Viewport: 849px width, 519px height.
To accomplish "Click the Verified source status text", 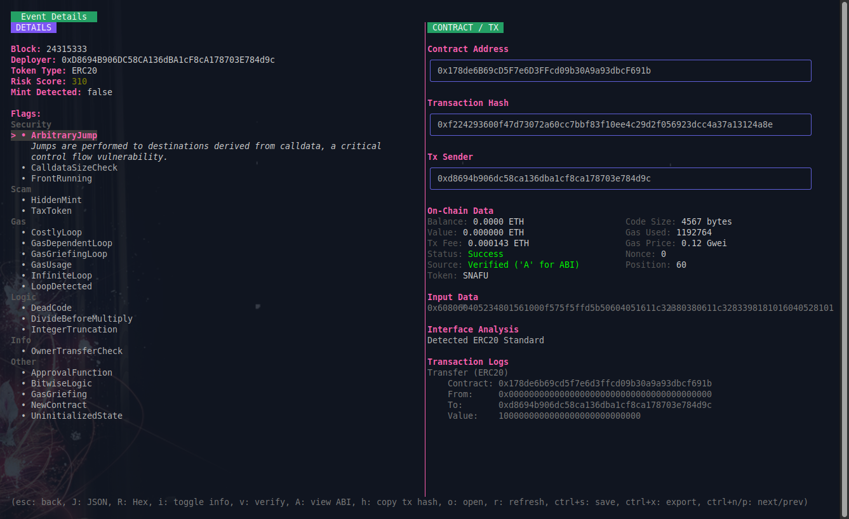I will point(523,265).
